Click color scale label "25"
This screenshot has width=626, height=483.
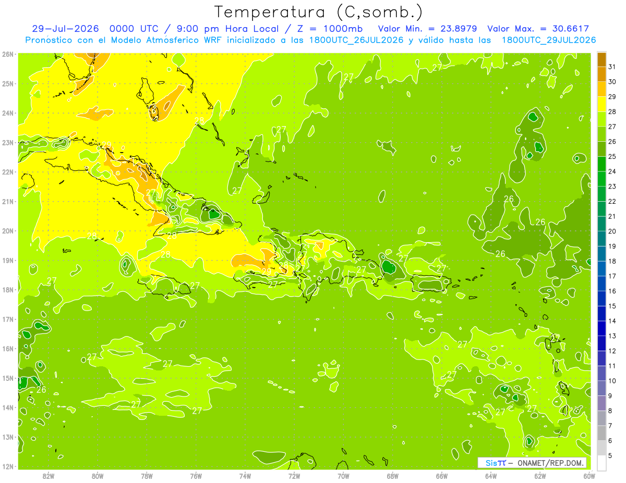pyautogui.click(x=612, y=156)
